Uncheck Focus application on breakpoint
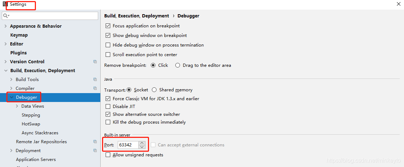This screenshot has width=404, height=167. click(108, 26)
